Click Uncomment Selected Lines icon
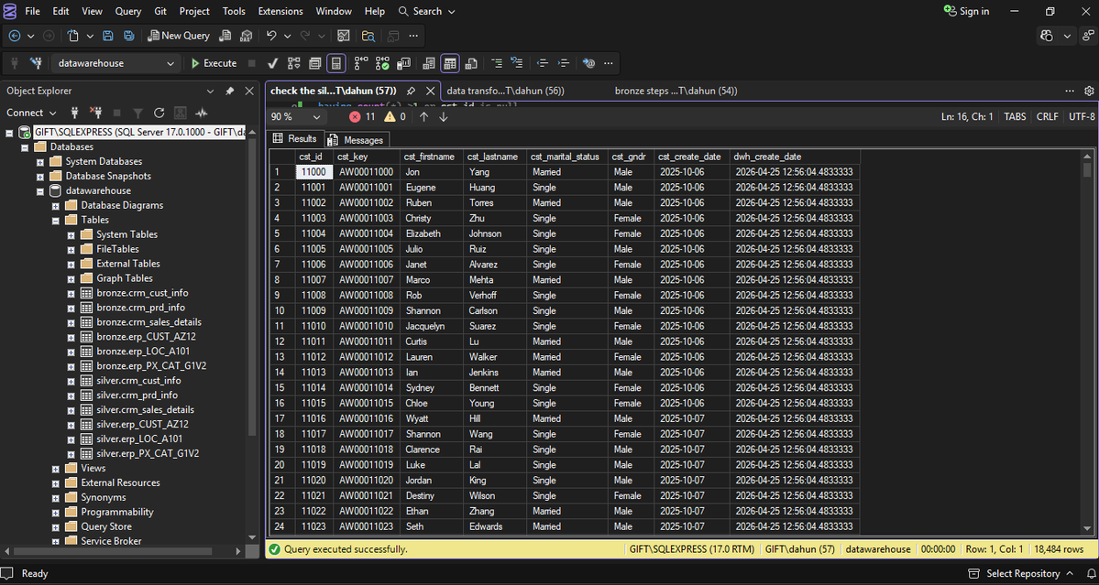 click(x=517, y=64)
